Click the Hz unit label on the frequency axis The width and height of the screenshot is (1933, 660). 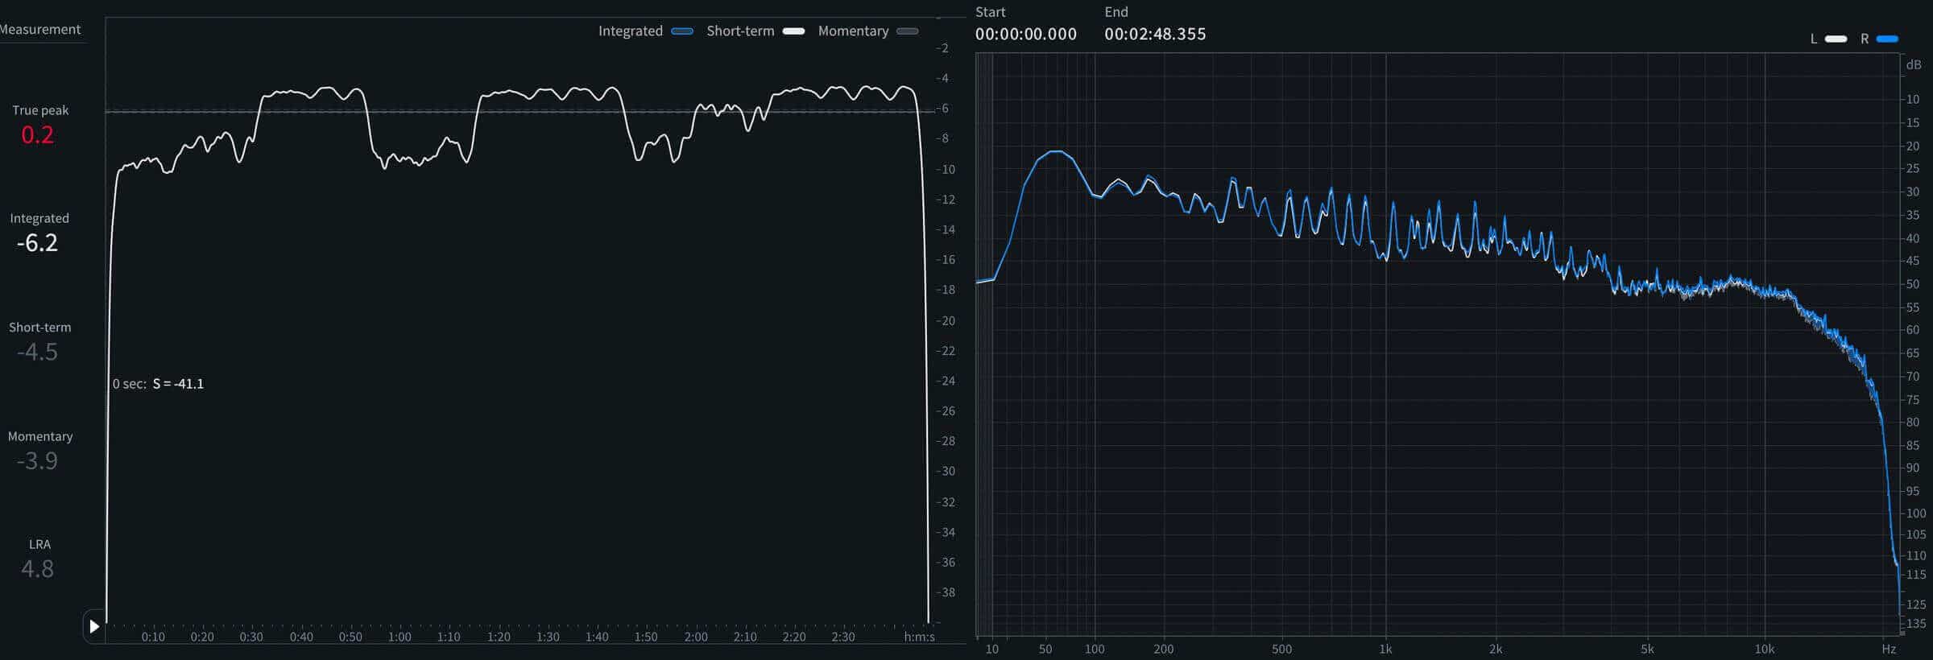pos(1889,649)
